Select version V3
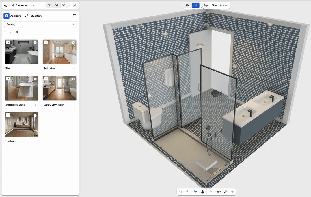The image size is (311, 197). pyautogui.click(x=64, y=5)
